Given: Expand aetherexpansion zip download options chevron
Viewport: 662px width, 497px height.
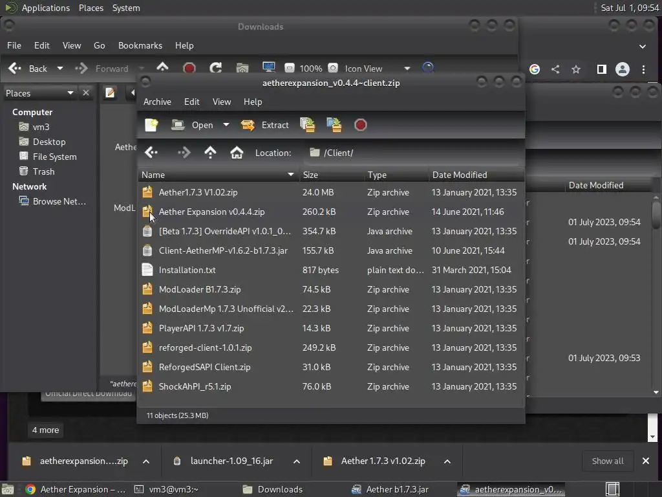Looking at the screenshot, I should click(x=146, y=461).
